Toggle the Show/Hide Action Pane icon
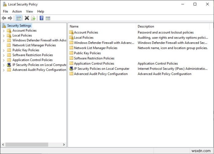The image size is (214, 154). point(48,18)
